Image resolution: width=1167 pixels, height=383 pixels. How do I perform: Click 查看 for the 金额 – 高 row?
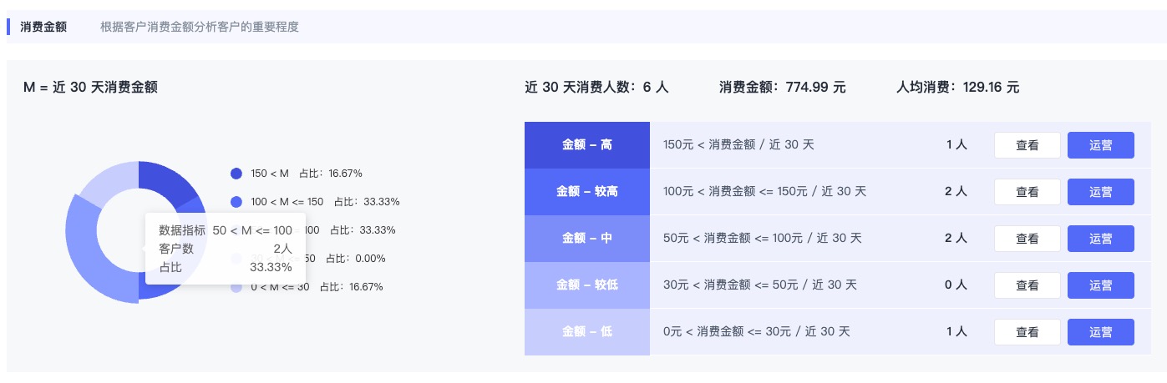pyautogui.click(x=1027, y=145)
